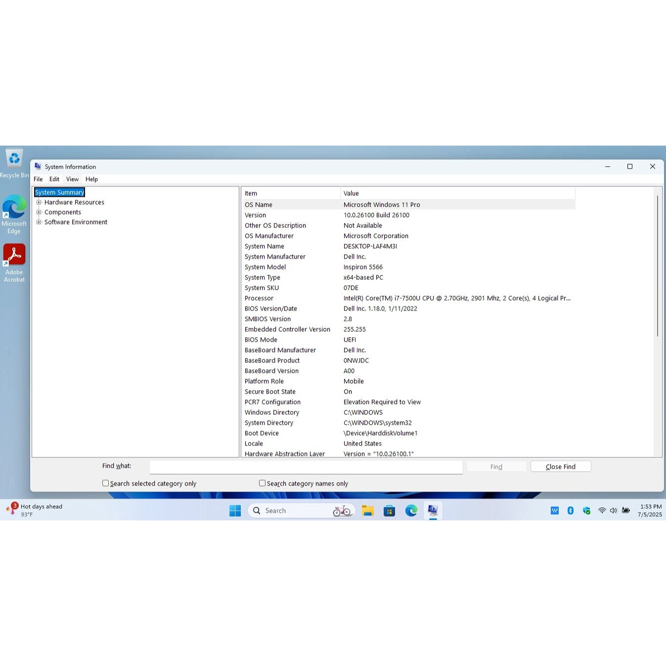Click the Bluetooth tray icon
This screenshot has height=666, width=666.
click(570, 511)
